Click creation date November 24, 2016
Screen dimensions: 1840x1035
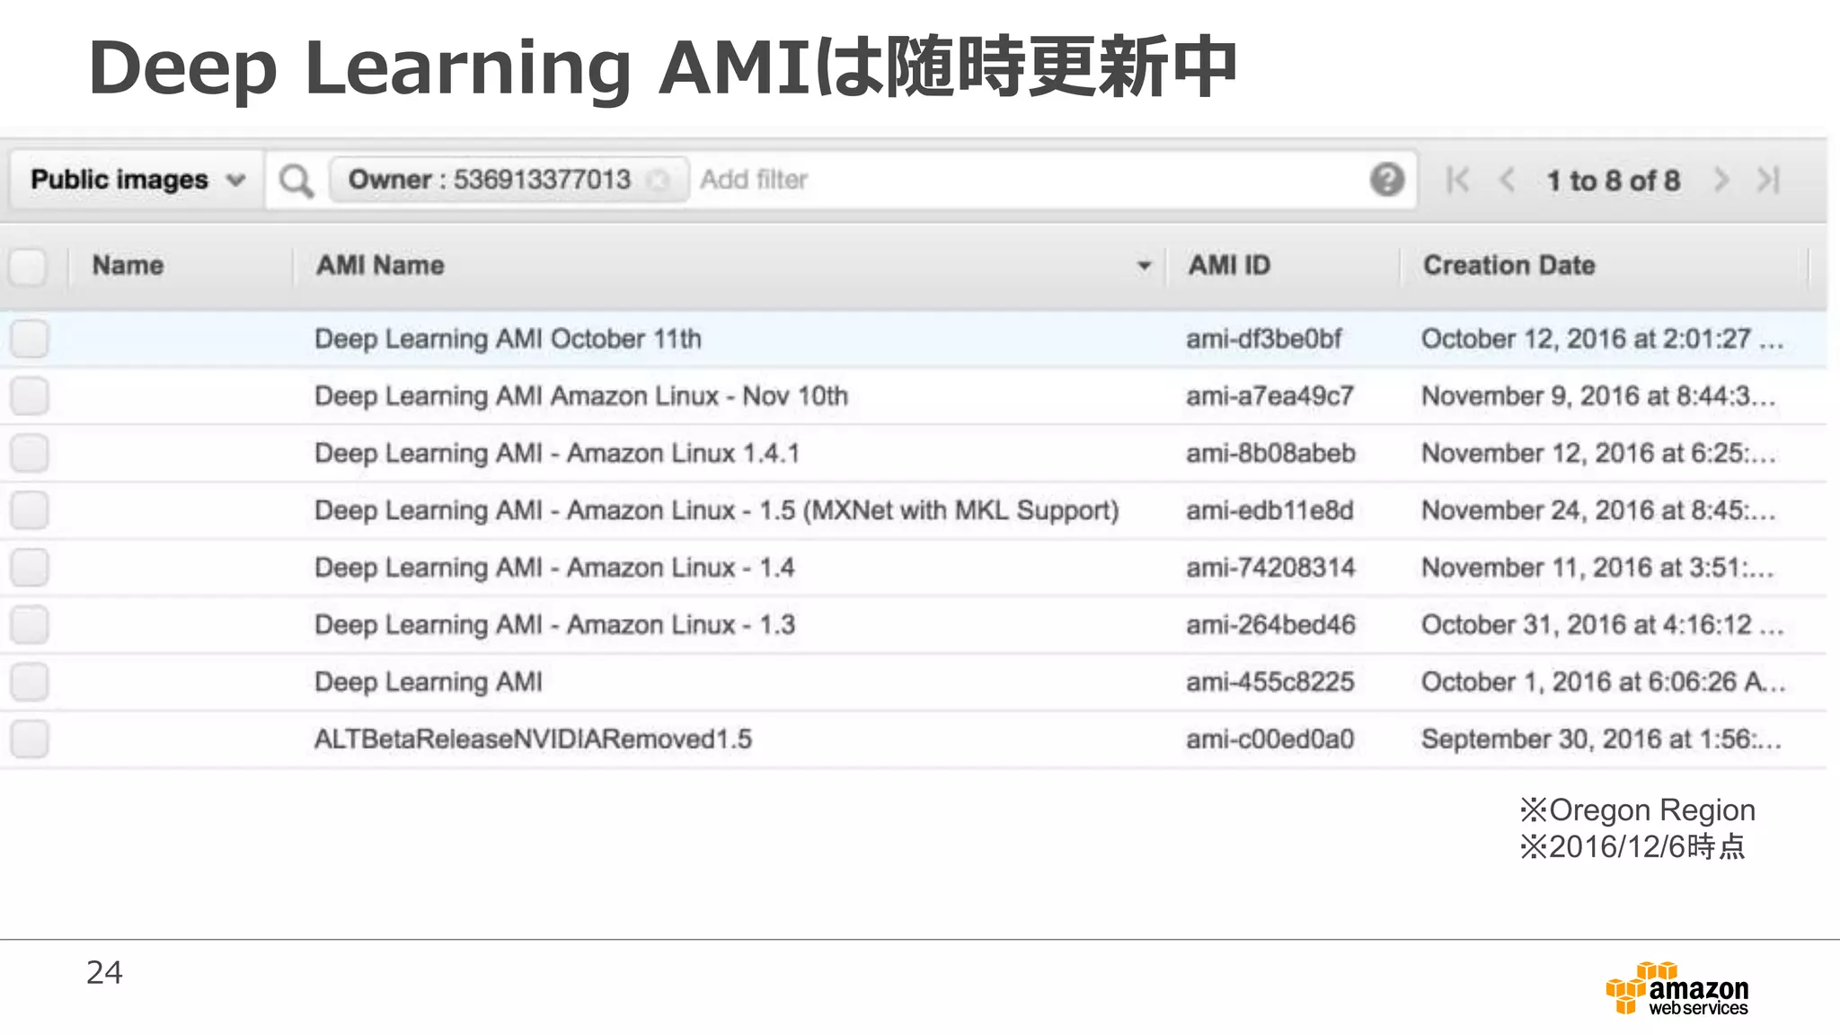tap(1598, 511)
